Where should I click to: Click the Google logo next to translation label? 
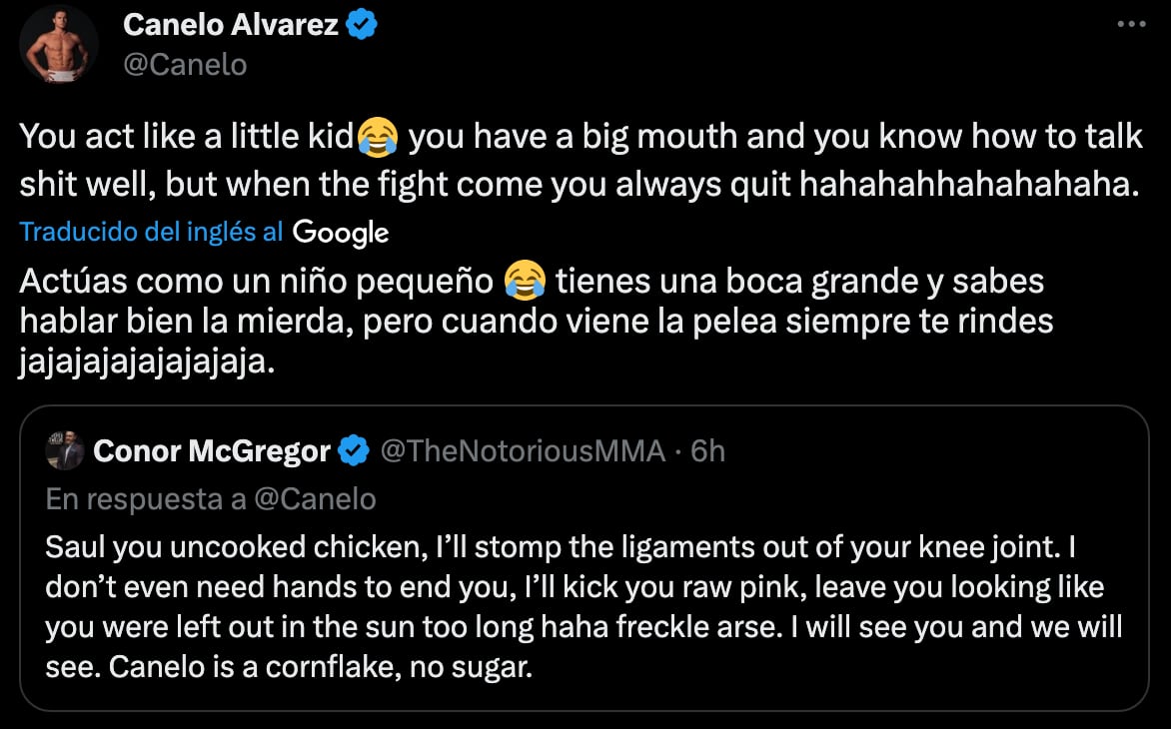tap(342, 231)
